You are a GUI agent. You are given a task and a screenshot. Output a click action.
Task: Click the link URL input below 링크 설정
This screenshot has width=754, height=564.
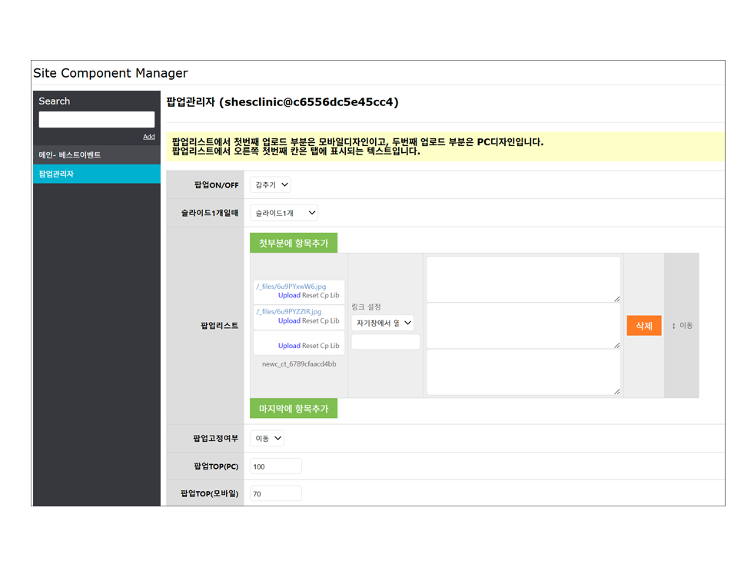(386, 342)
